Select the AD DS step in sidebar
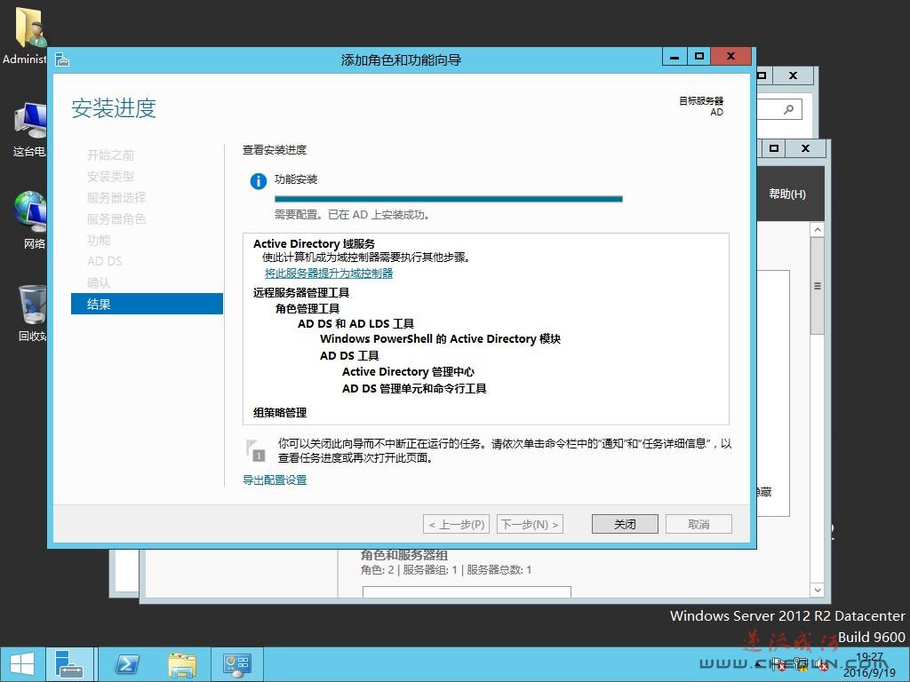 [x=105, y=262]
